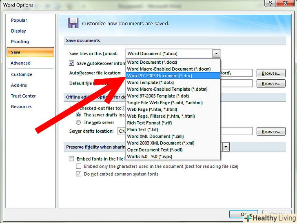Toggle Save AutoRecover information checkbox
Viewport: 297px width, 223px height.
click(71, 63)
